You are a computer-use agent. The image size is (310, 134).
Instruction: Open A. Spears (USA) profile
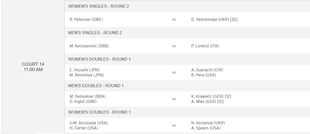206,128
